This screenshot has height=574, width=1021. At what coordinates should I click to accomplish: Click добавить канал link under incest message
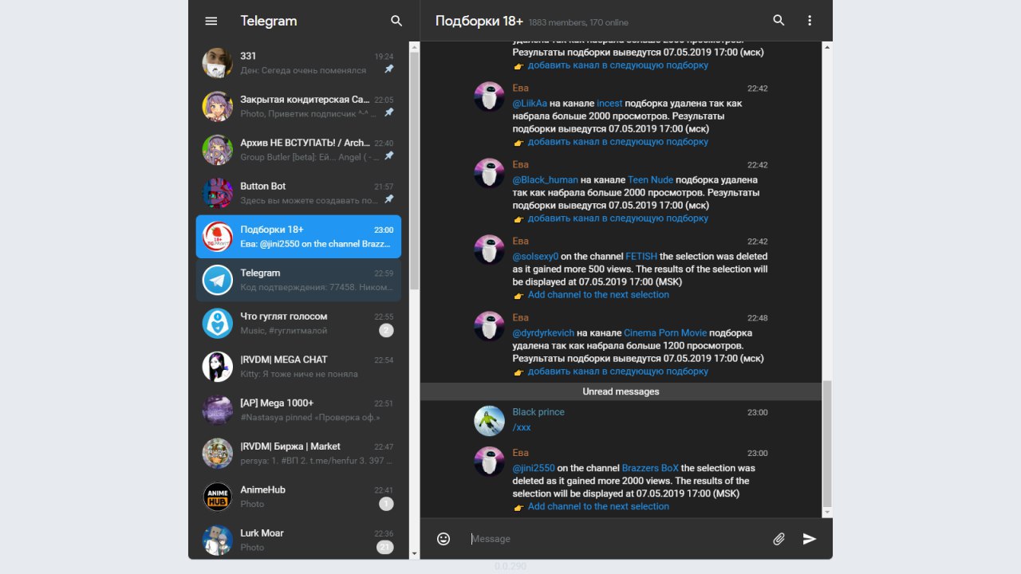(x=617, y=142)
